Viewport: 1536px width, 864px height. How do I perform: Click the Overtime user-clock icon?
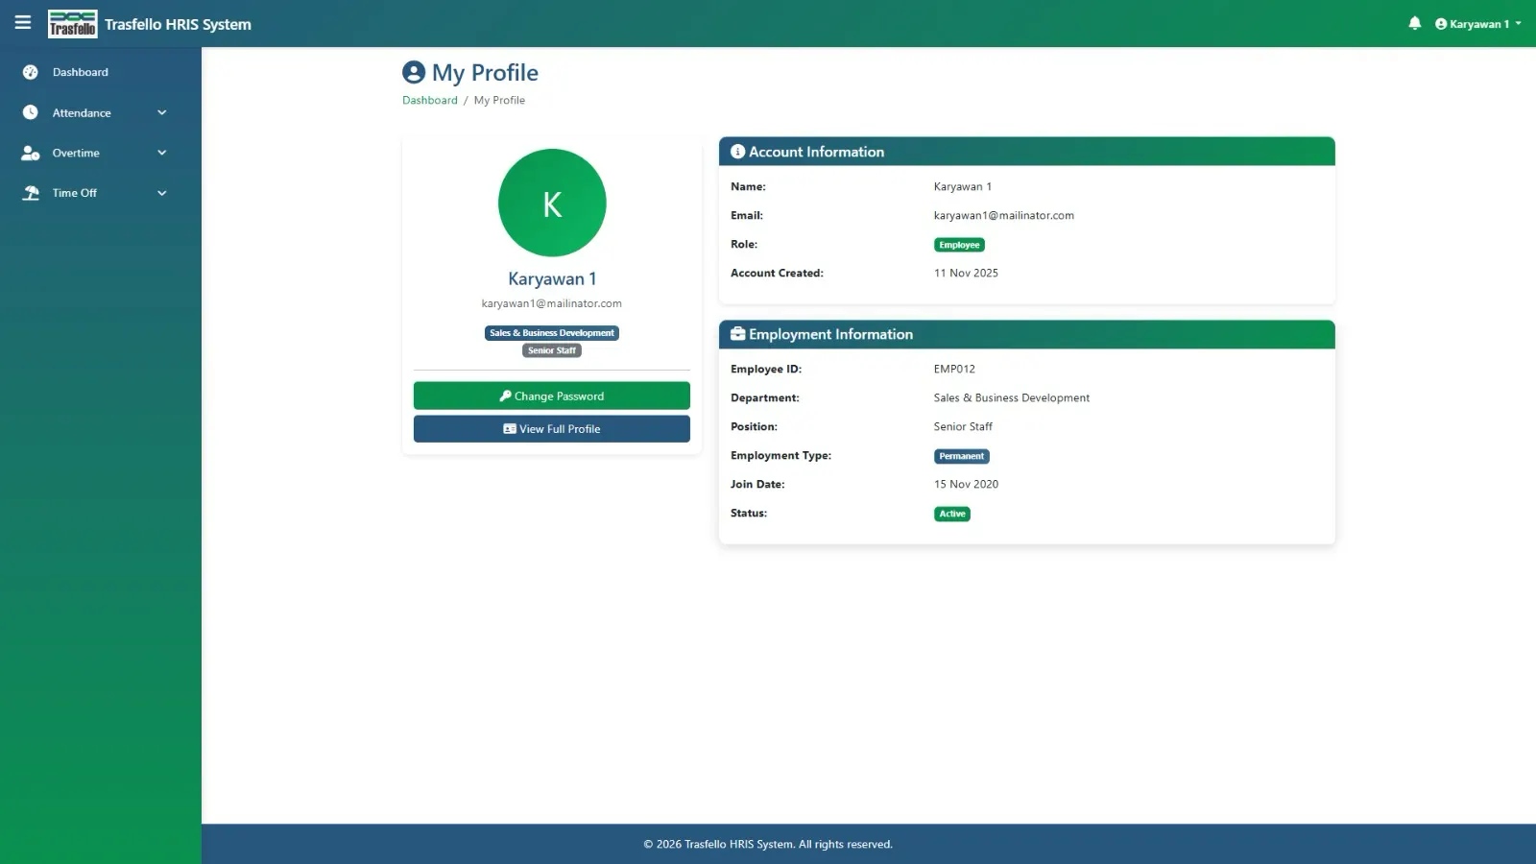(x=31, y=153)
